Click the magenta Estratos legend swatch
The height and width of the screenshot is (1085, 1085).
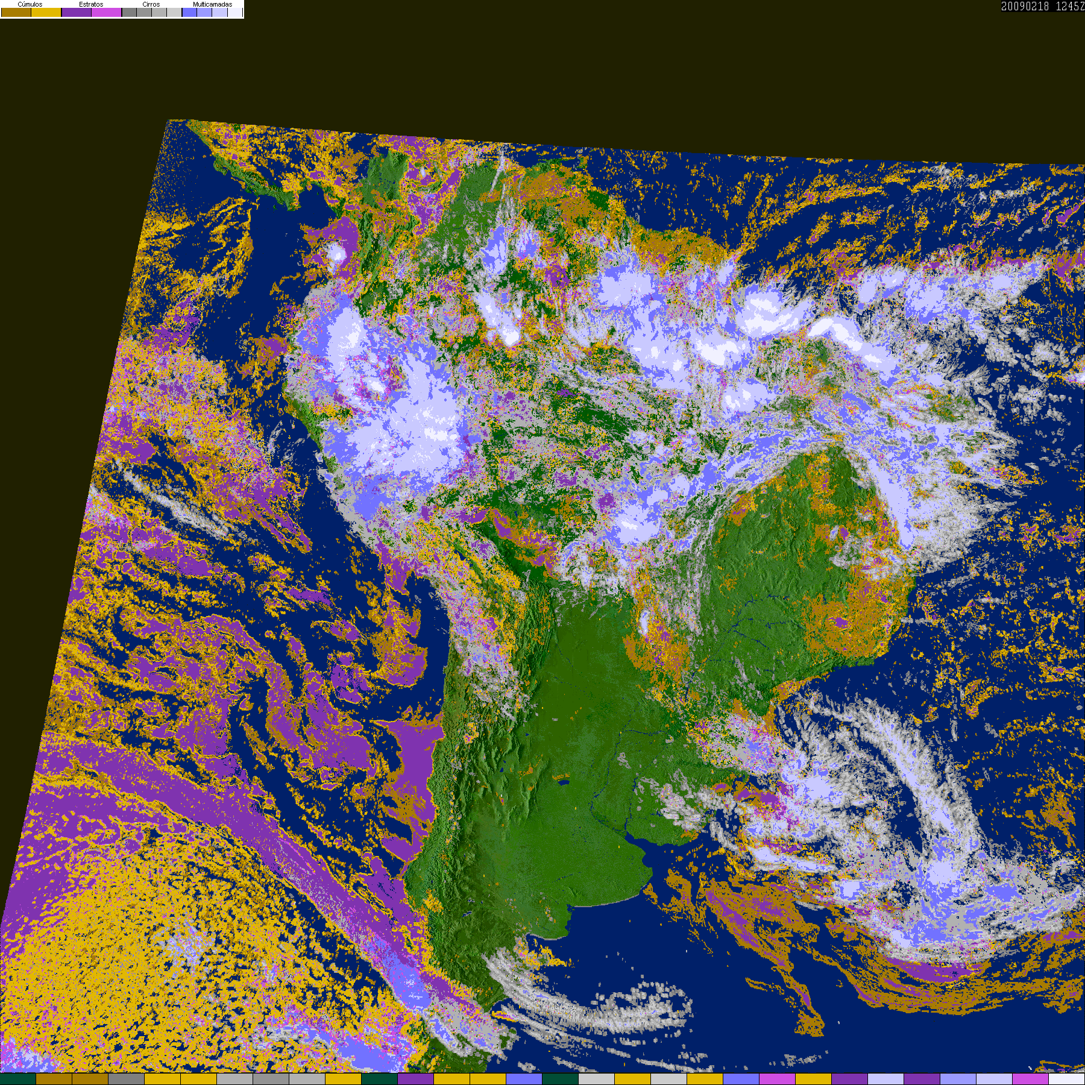pos(106,12)
